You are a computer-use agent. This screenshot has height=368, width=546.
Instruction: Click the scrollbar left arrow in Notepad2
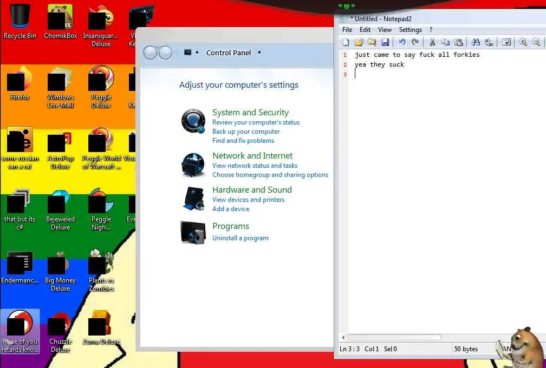click(343, 337)
